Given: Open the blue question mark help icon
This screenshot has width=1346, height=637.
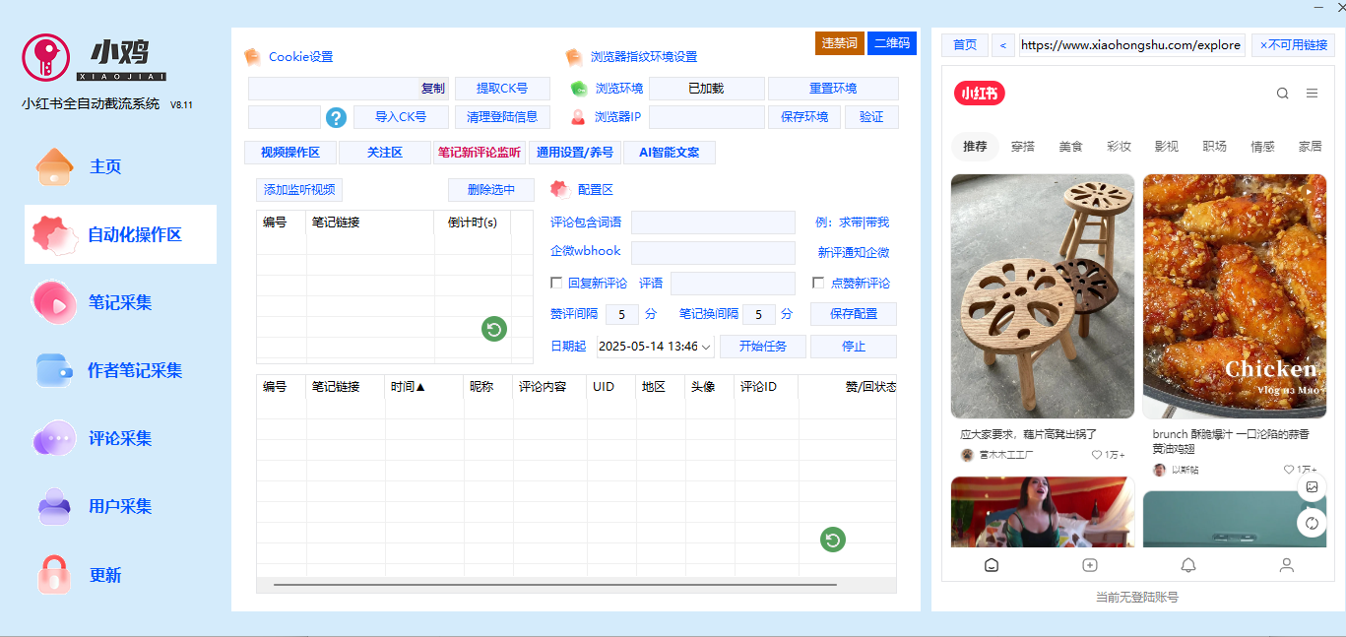Looking at the screenshot, I should [335, 117].
